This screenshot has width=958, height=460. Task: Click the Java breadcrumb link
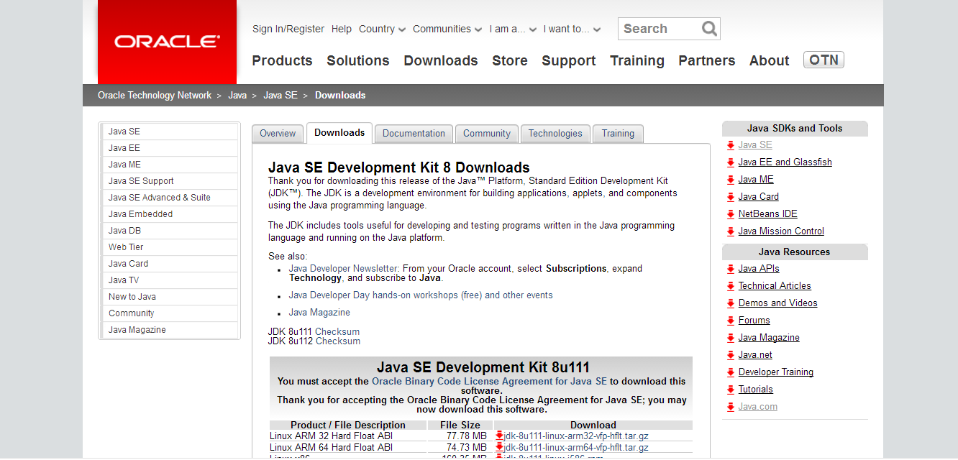pos(237,96)
